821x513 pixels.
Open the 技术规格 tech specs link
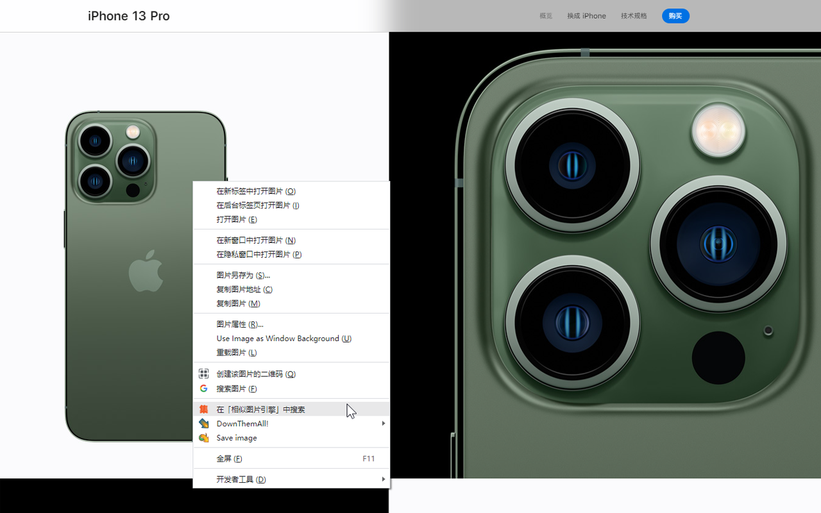coord(634,16)
